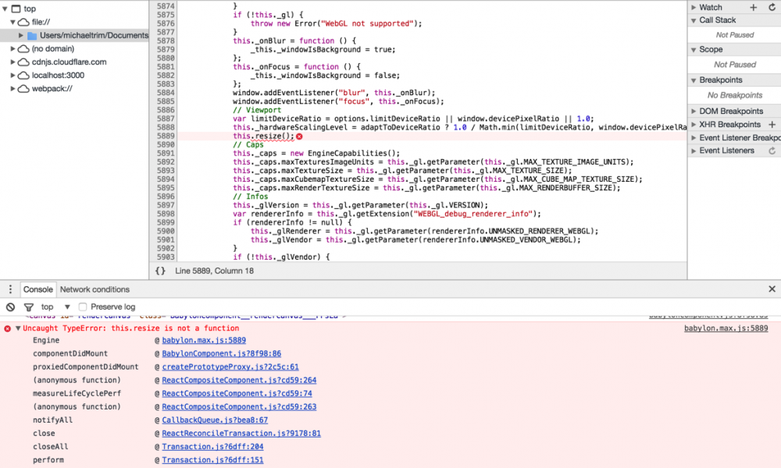Close the console drawer

(x=772, y=289)
